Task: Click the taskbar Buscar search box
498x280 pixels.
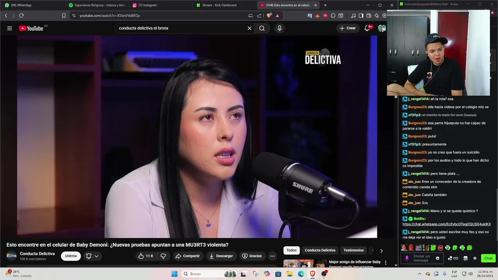Action: pyautogui.click(x=210, y=274)
